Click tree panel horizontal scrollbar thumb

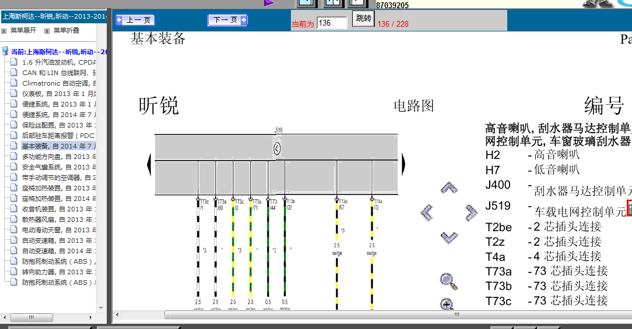[x=31, y=318]
